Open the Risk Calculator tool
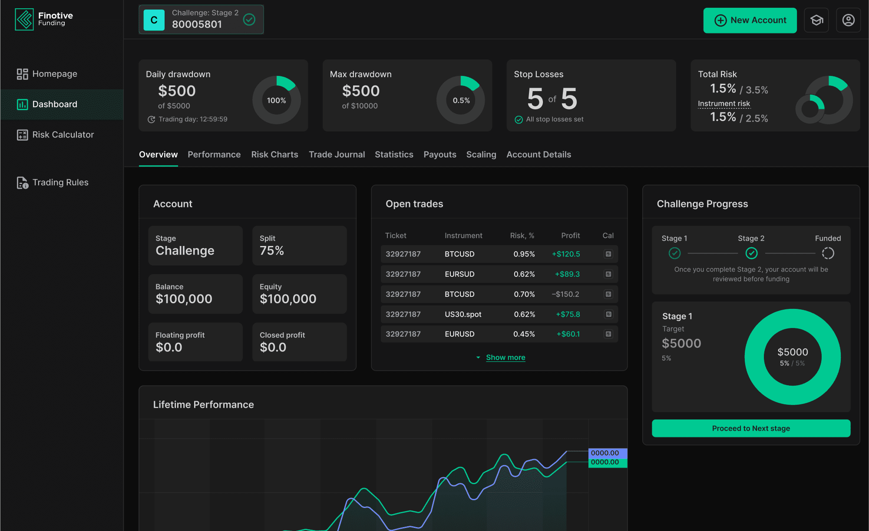This screenshot has width=869, height=531. pos(63,134)
